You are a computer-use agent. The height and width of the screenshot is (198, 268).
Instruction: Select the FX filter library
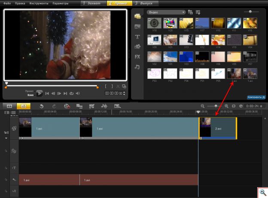point(137,57)
